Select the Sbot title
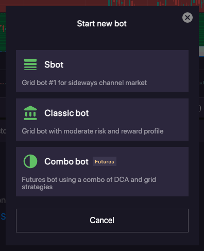The width and height of the screenshot is (204, 251). 54,64
